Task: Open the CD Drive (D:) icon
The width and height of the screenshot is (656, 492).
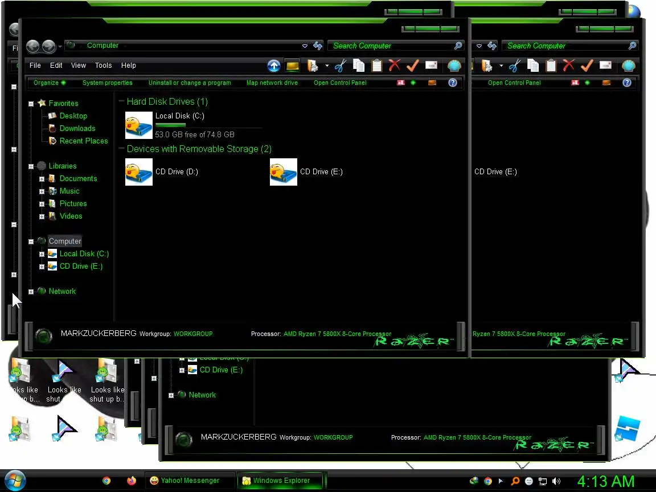Action: point(139,172)
